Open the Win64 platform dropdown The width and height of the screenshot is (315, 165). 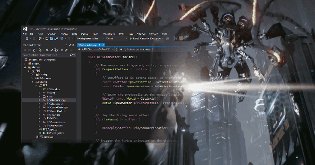[x=117, y=38]
